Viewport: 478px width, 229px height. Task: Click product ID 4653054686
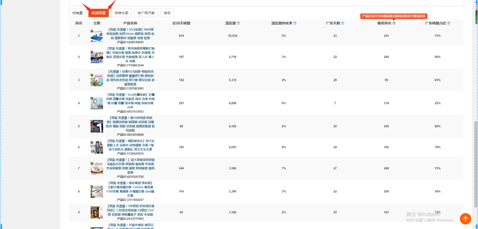pyautogui.click(x=130, y=134)
